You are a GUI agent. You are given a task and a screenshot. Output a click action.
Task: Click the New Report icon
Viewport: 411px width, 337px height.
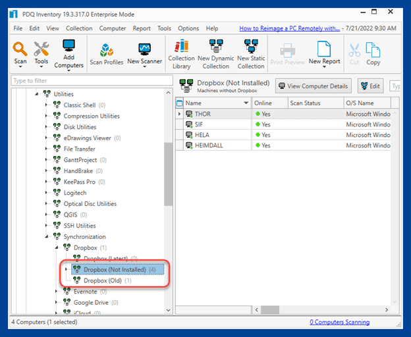(324, 49)
